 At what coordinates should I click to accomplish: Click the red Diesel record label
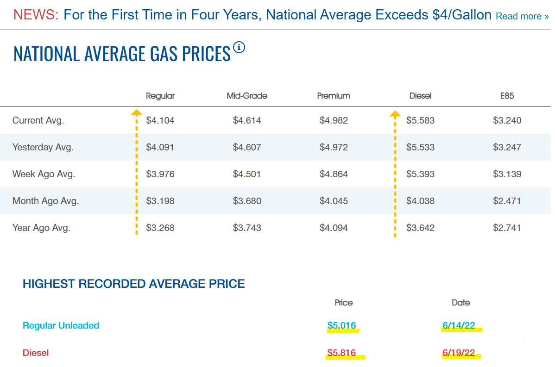click(36, 353)
